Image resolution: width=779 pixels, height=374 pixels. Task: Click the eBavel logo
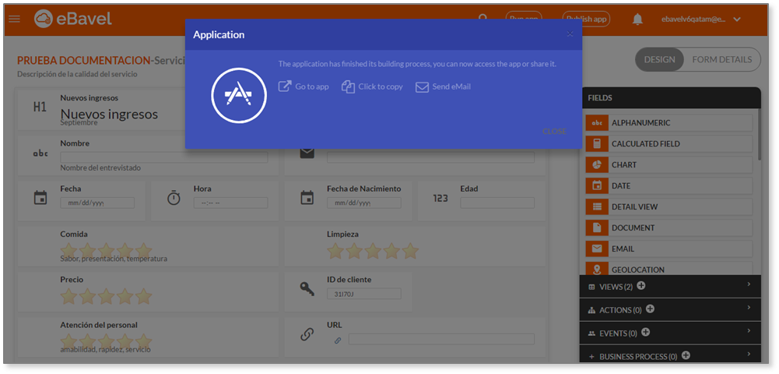pos(73,19)
